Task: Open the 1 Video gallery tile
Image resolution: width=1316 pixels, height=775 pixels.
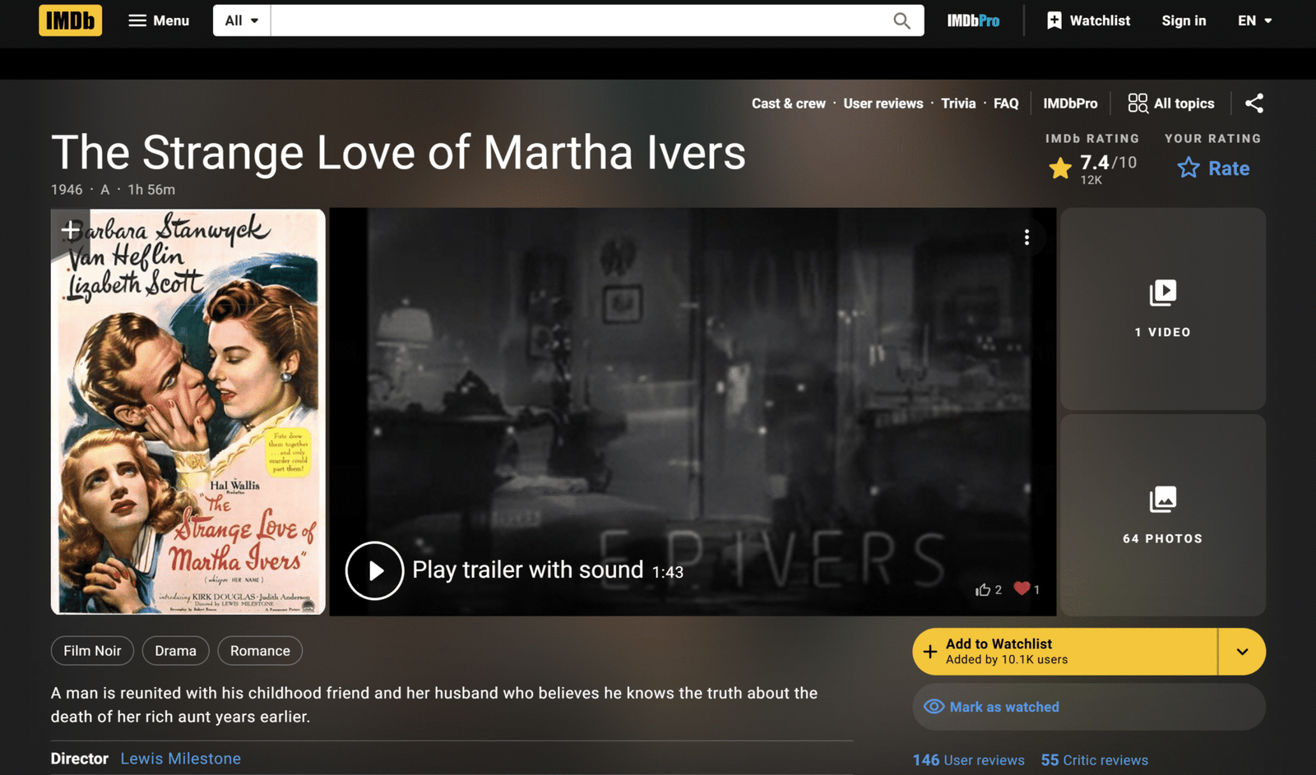Action: tap(1162, 309)
